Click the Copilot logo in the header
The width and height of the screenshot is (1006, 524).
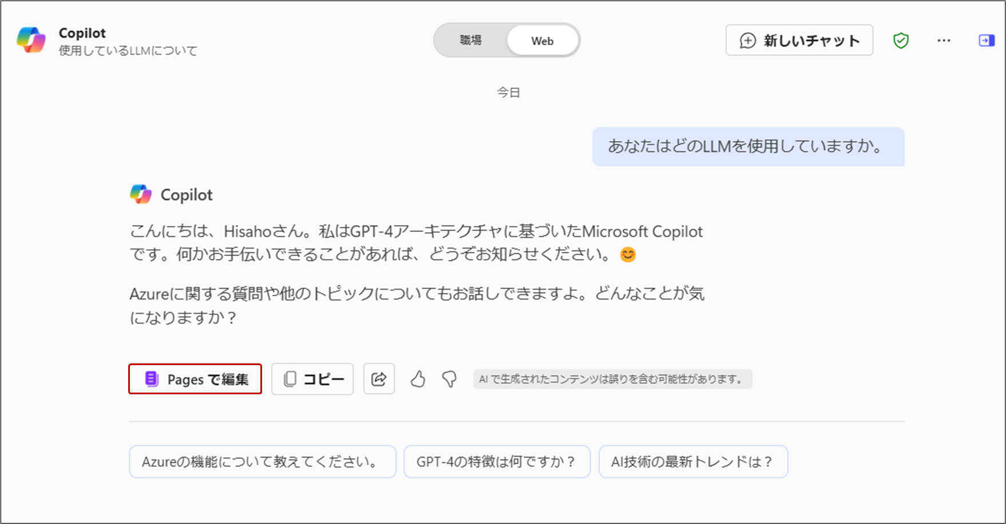coord(31,40)
